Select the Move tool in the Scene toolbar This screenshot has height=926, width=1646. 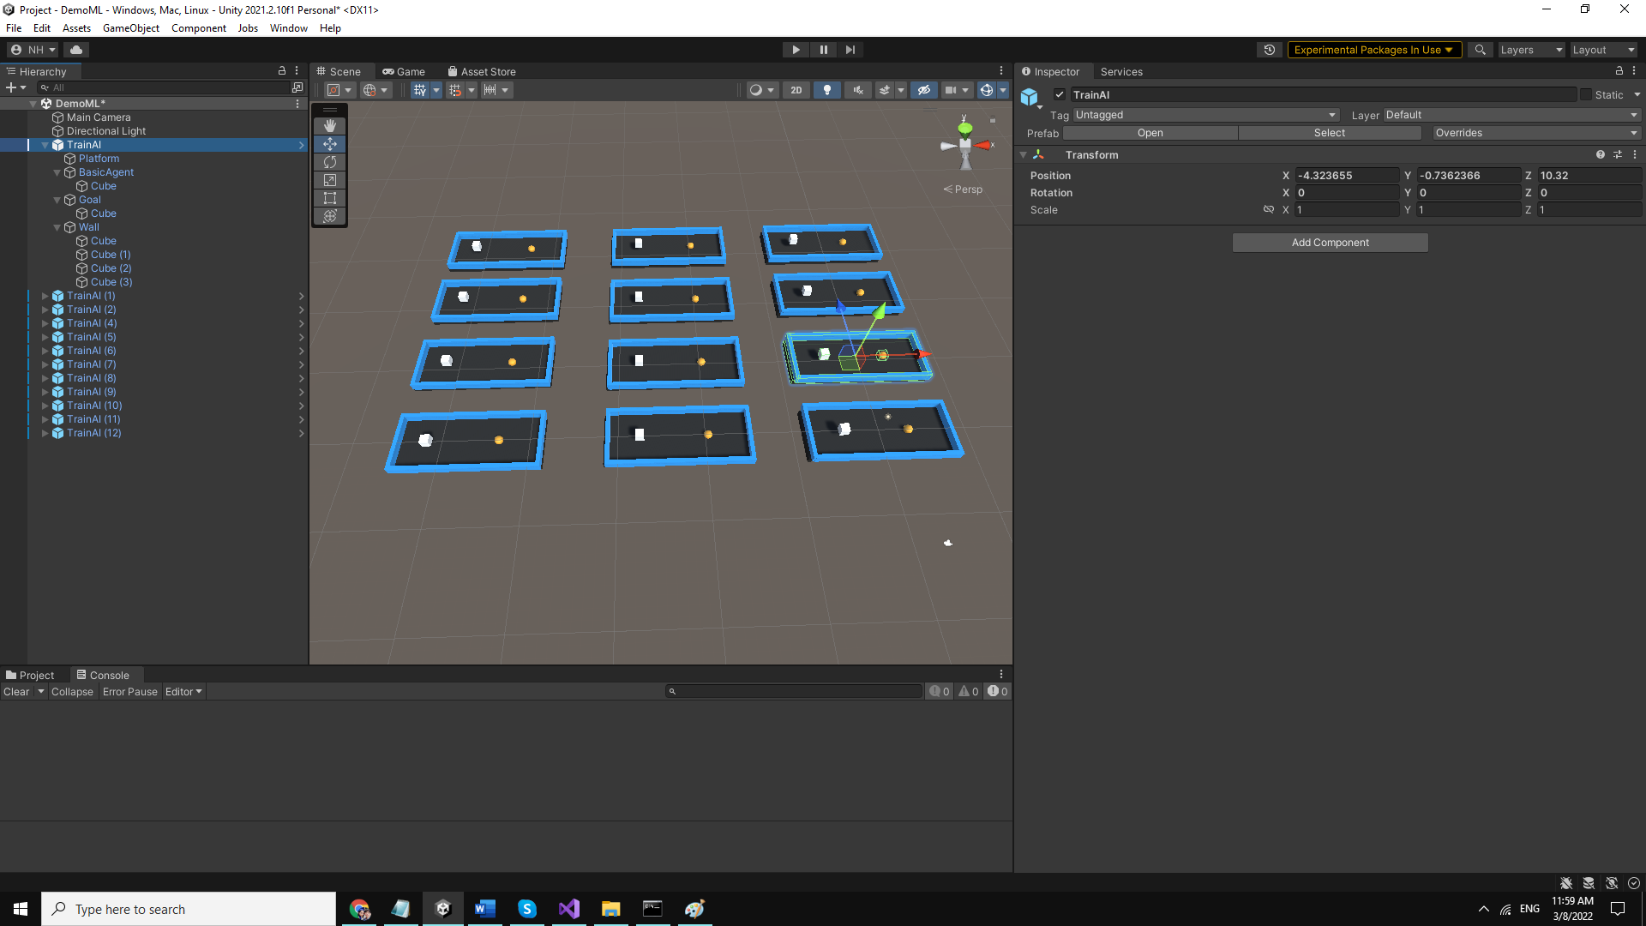[x=329, y=144]
